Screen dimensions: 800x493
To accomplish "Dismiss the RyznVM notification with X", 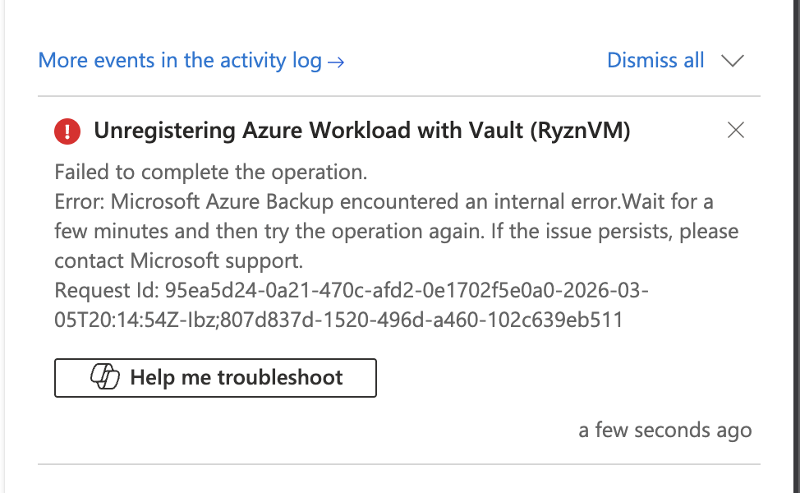I will coord(736,130).
